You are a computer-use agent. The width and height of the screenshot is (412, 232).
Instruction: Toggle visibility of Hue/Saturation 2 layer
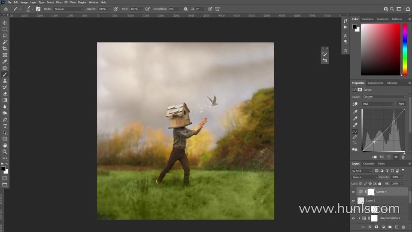pyautogui.click(x=353, y=218)
